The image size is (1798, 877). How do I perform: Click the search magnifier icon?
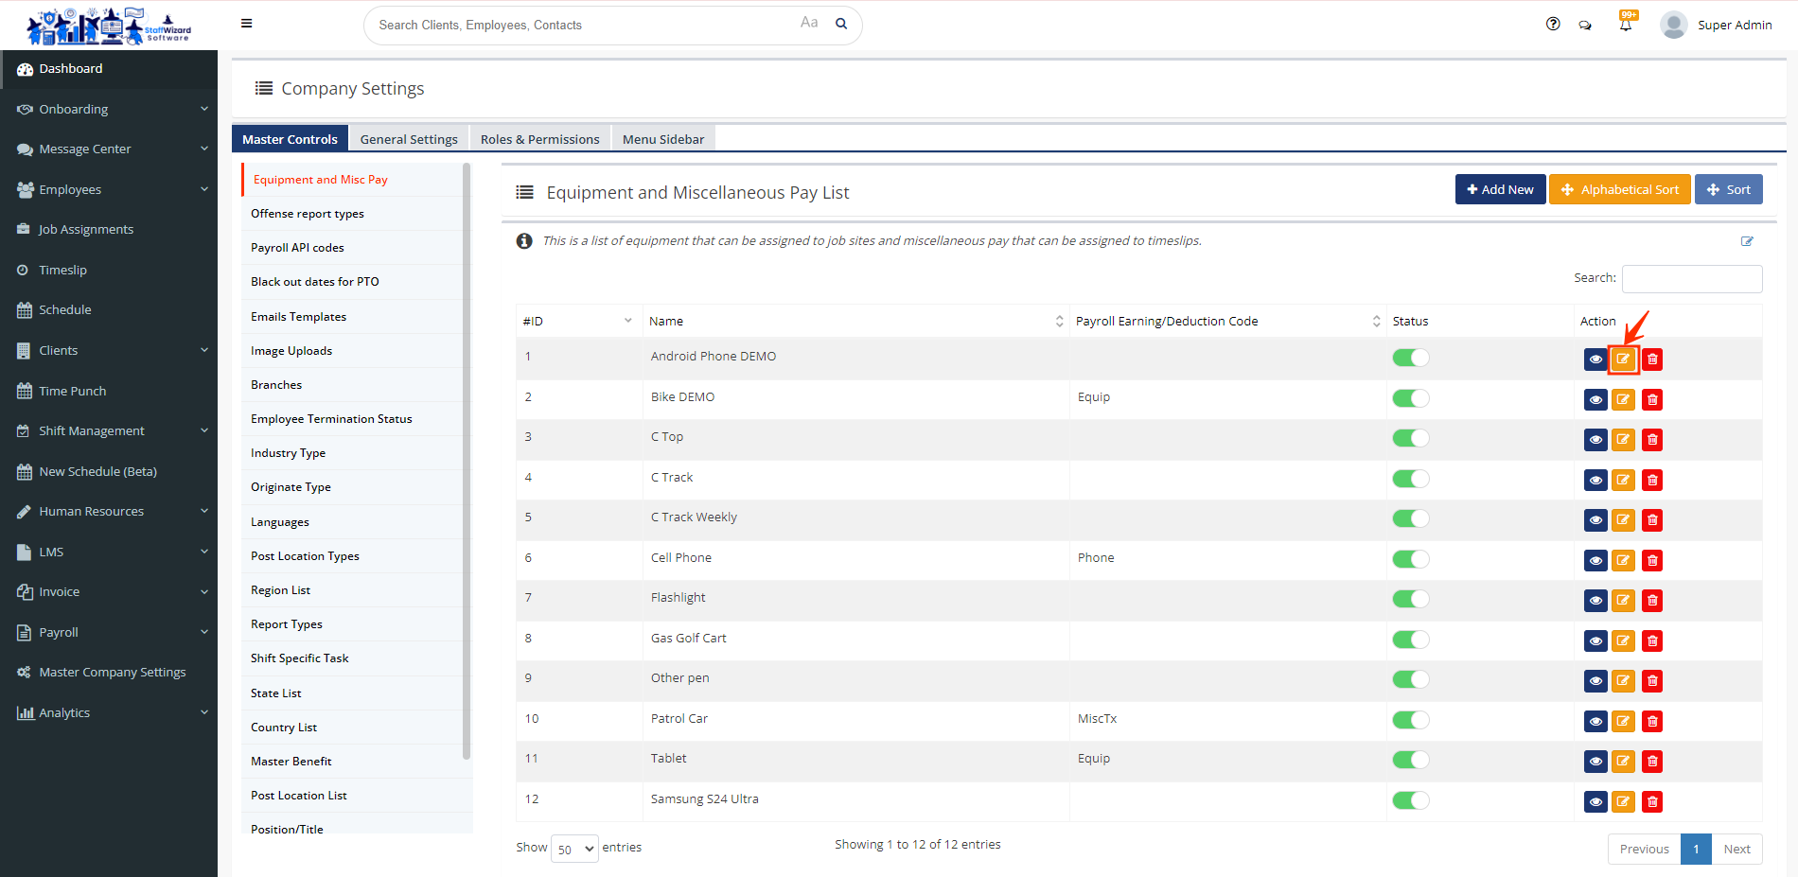coord(841,25)
